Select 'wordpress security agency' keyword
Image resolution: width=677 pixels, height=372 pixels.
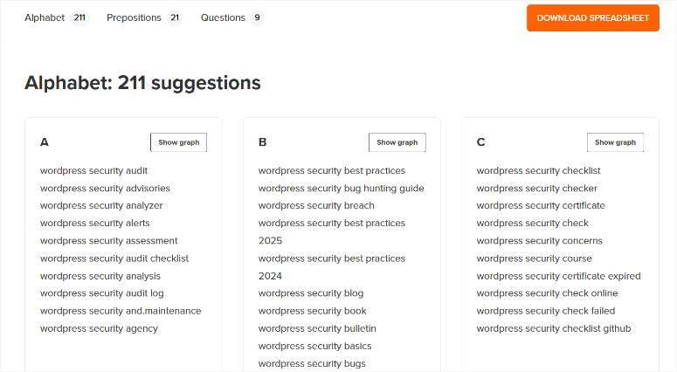99,328
